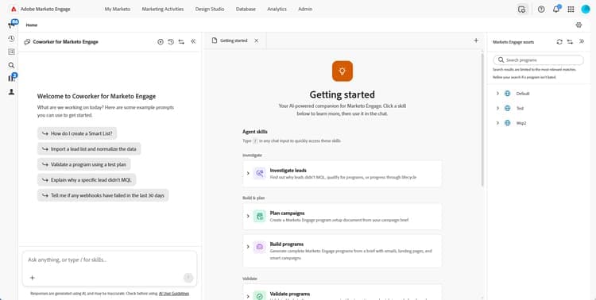Image resolution: width=596 pixels, height=300 pixels.
Task: Click the Investigate leads skill icon
Action: pos(260,173)
